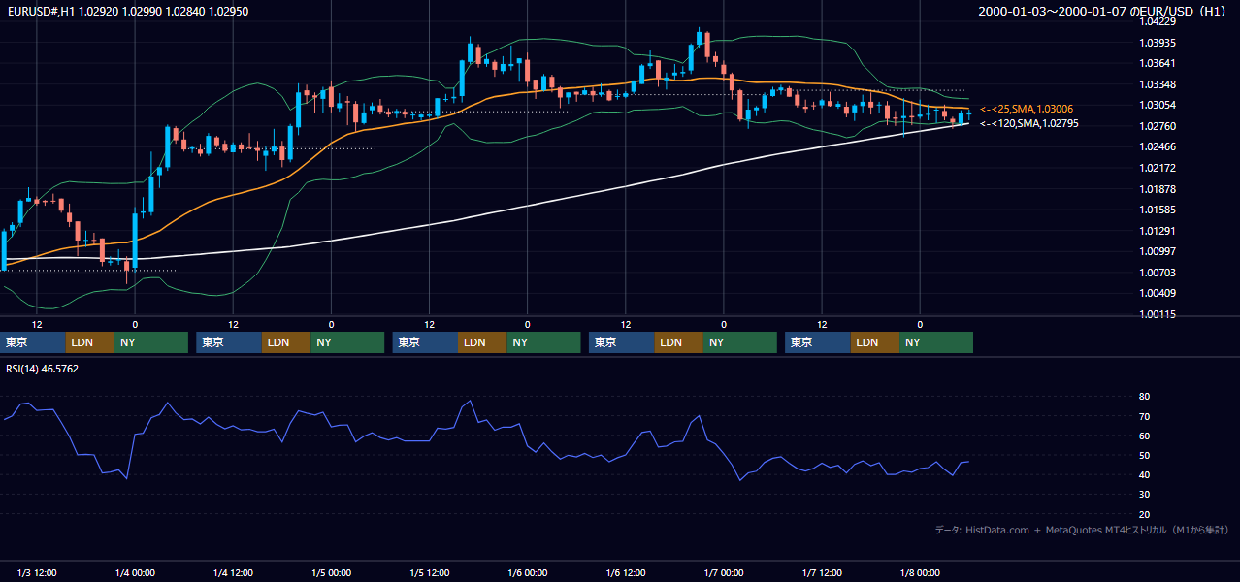Click the RSI 30 level label

point(1144,495)
